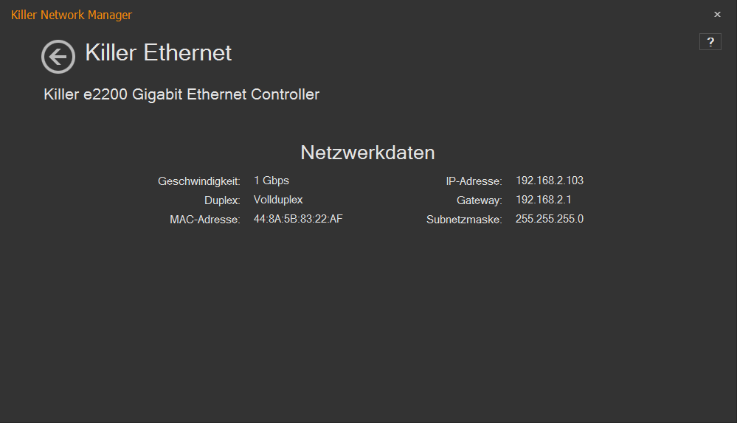
Task: Click the Gateway label
Action: [x=480, y=200]
